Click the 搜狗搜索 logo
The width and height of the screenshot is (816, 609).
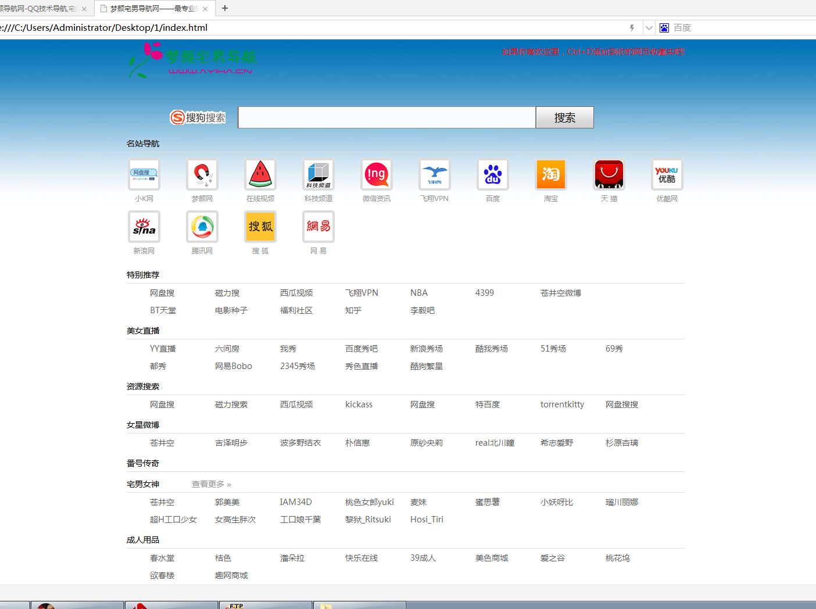[x=198, y=117]
